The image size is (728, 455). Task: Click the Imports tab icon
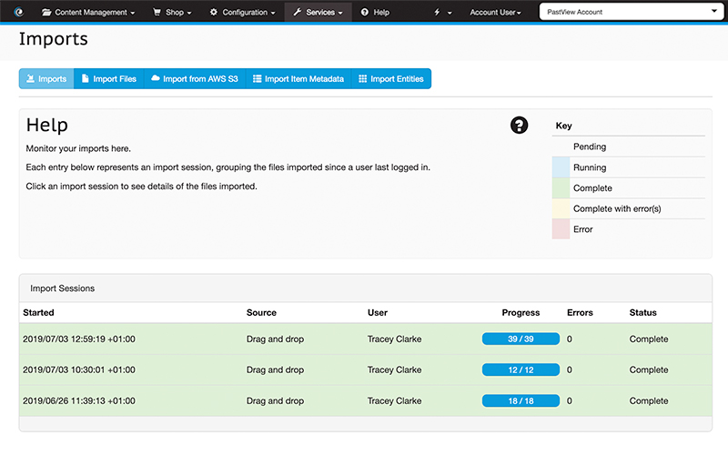(30, 78)
